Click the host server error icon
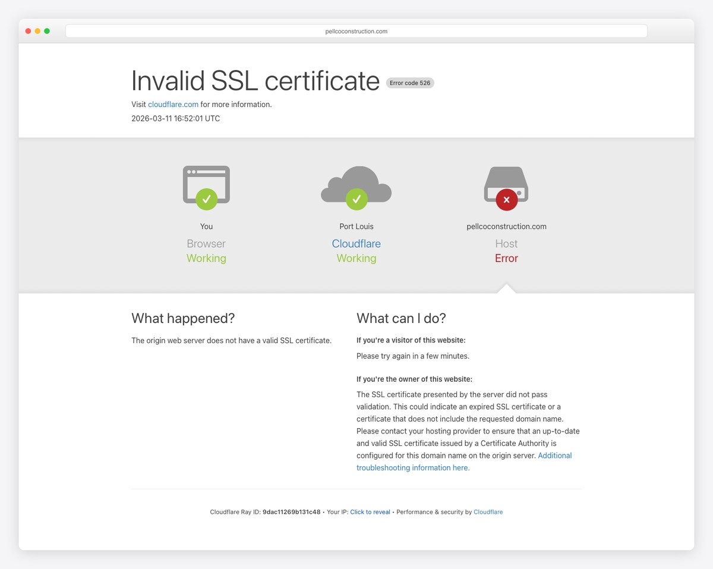The image size is (713, 569). [506, 188]
